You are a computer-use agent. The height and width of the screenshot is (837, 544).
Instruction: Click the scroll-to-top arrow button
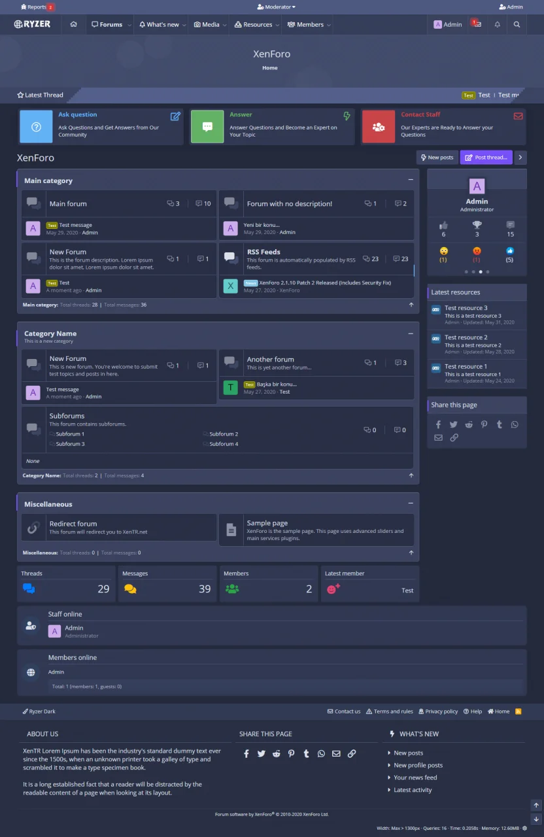[536, 806]
